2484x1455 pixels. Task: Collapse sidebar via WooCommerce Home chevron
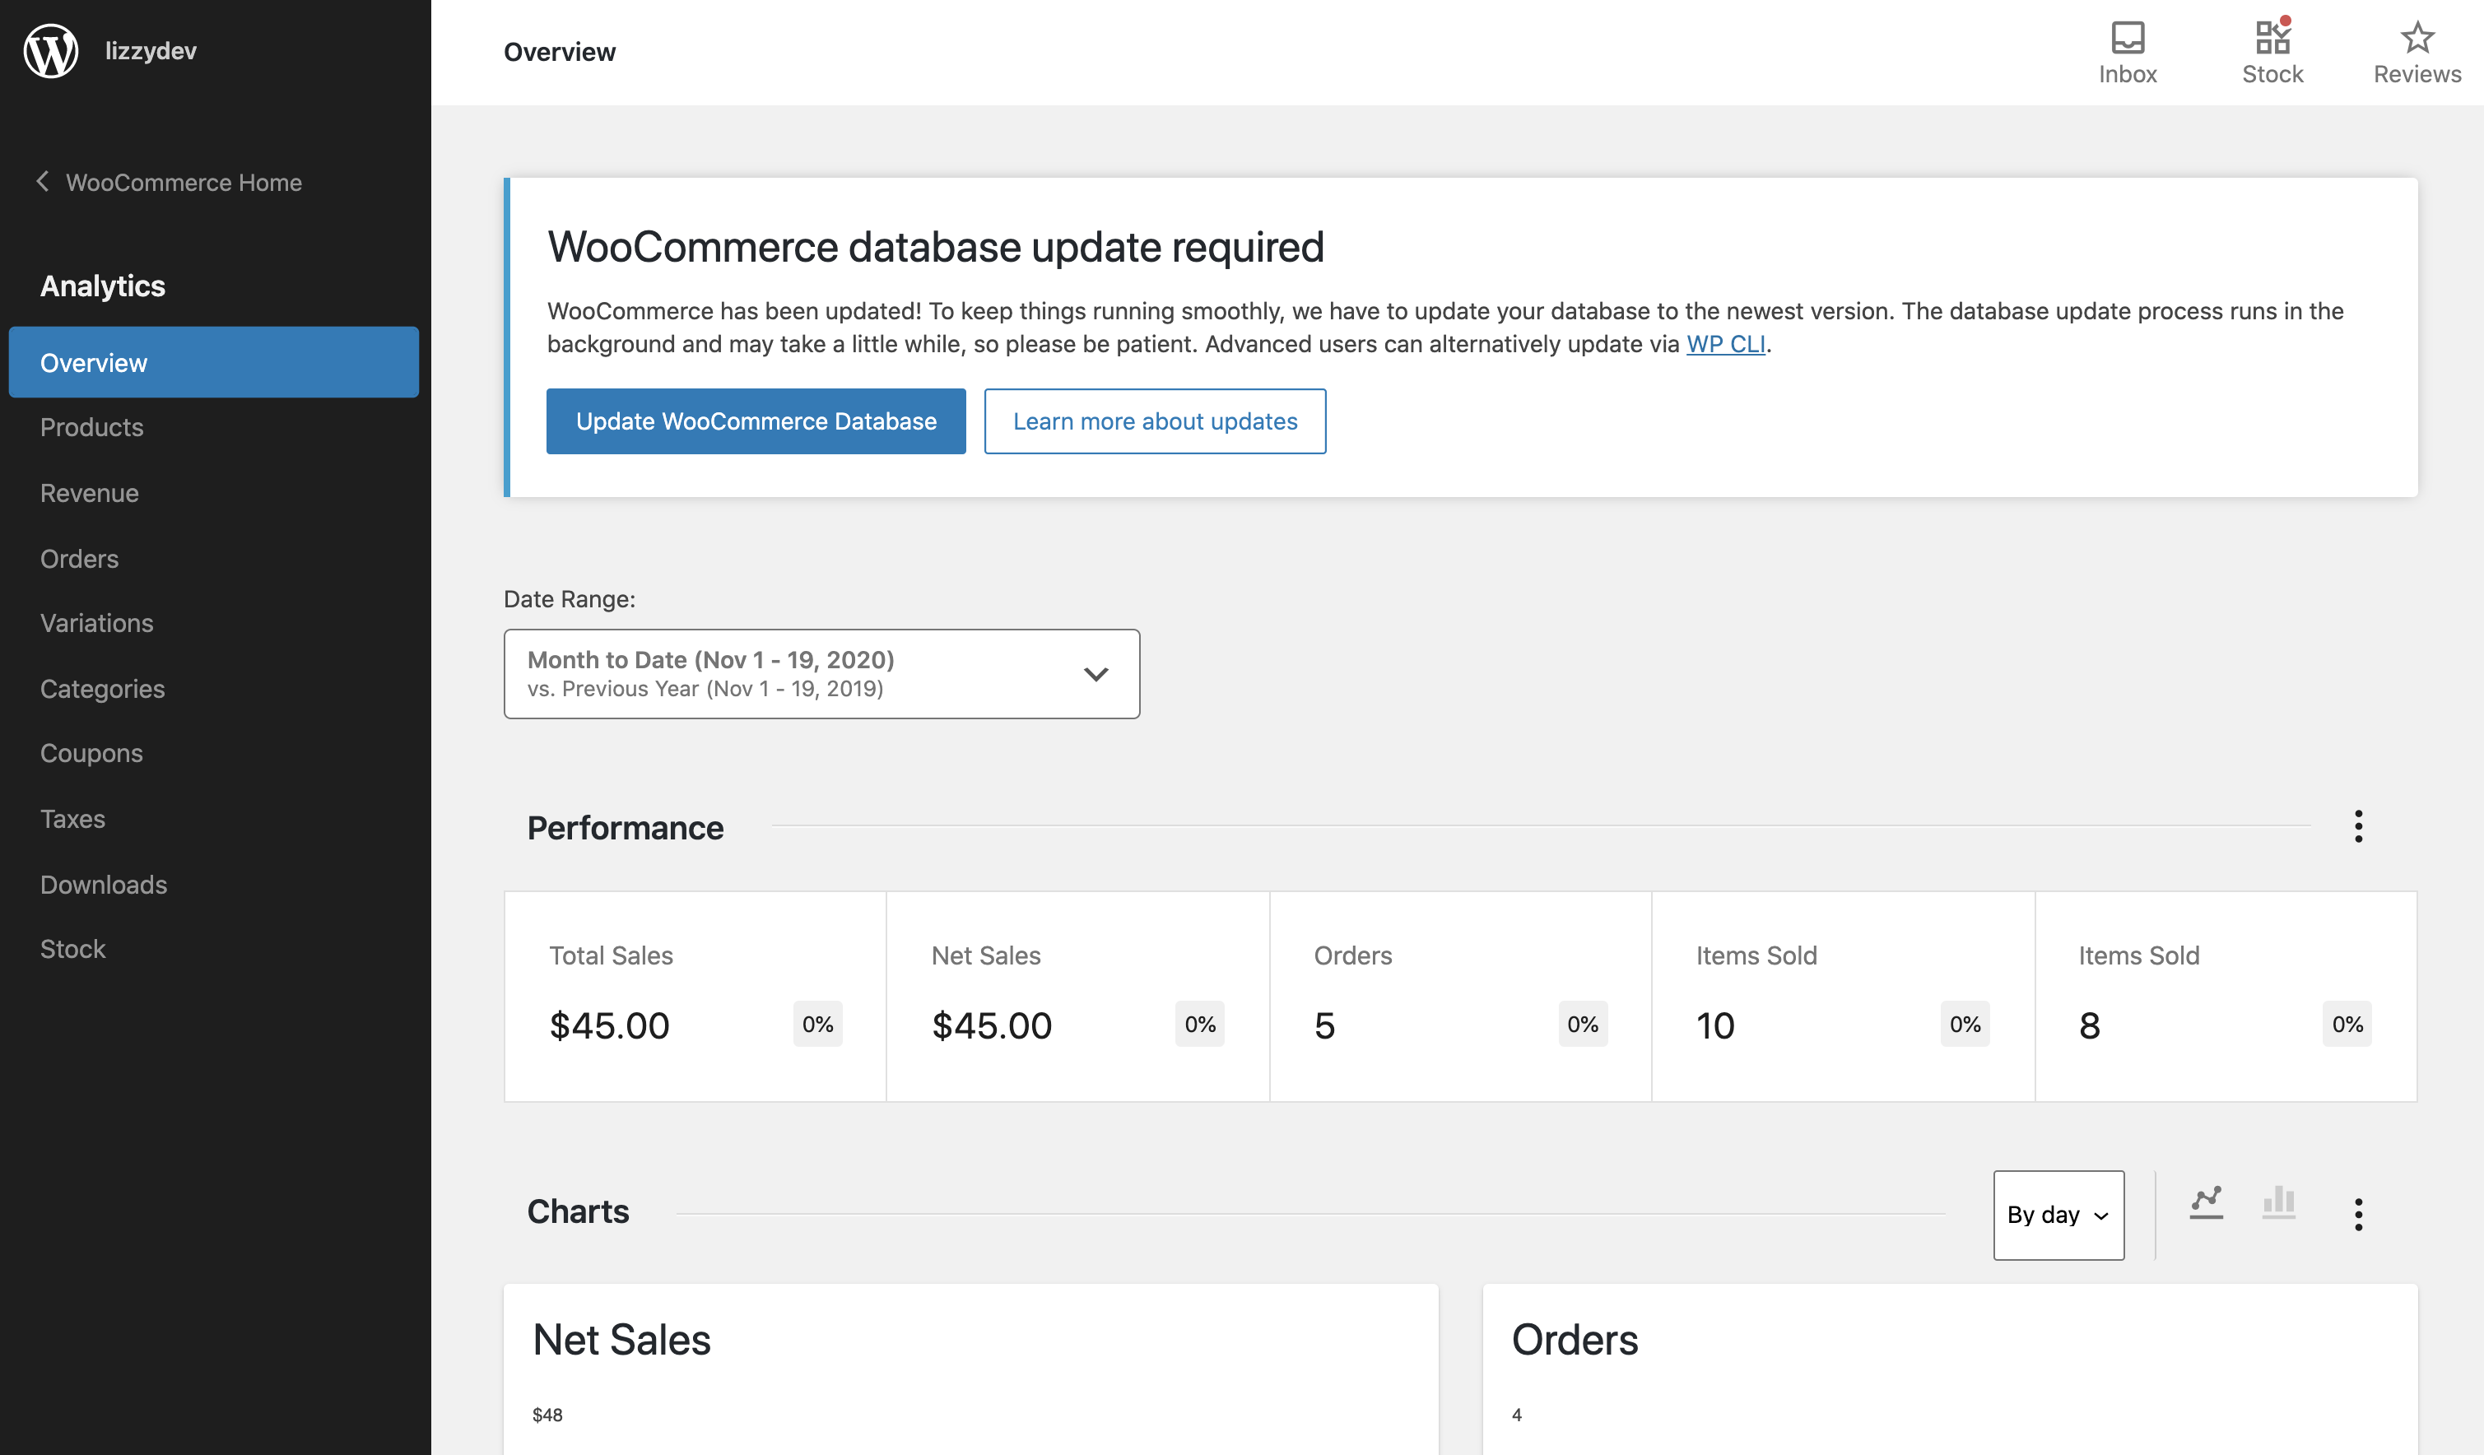(x=42, y=181)
